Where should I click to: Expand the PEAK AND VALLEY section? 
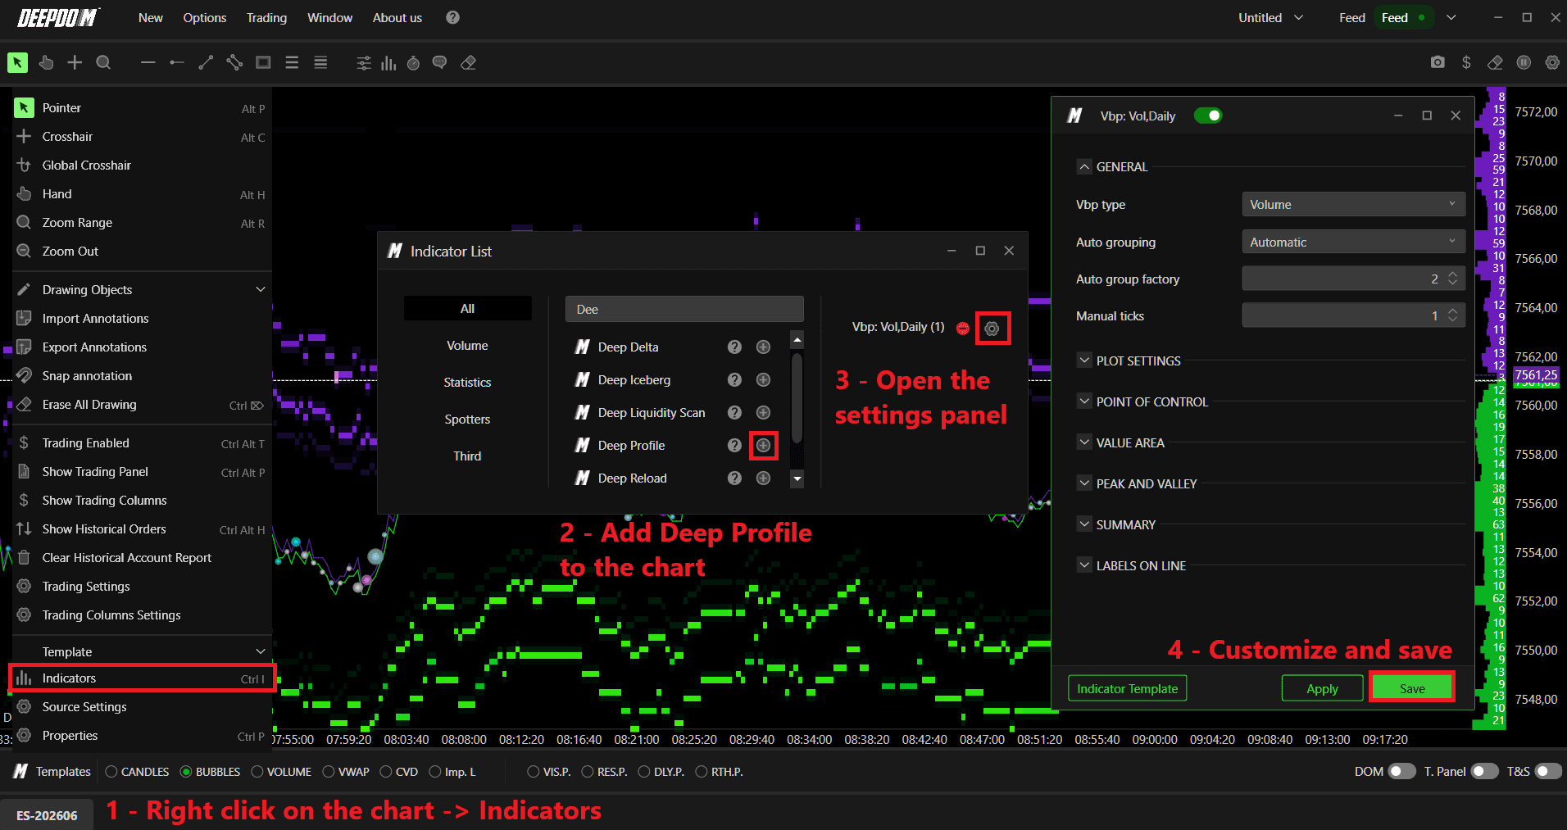pyautogui.click(x=1084, y=483)
